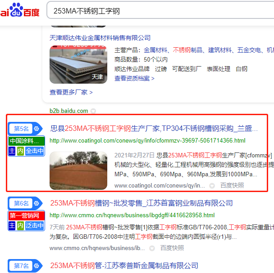
Task: Click 可配送到厂 tag text
Action: [x=187, y=69]
